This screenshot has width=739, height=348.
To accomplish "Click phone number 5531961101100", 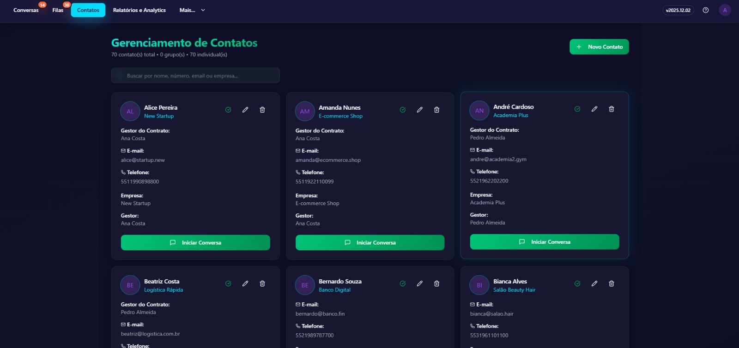I will (489, 336).
